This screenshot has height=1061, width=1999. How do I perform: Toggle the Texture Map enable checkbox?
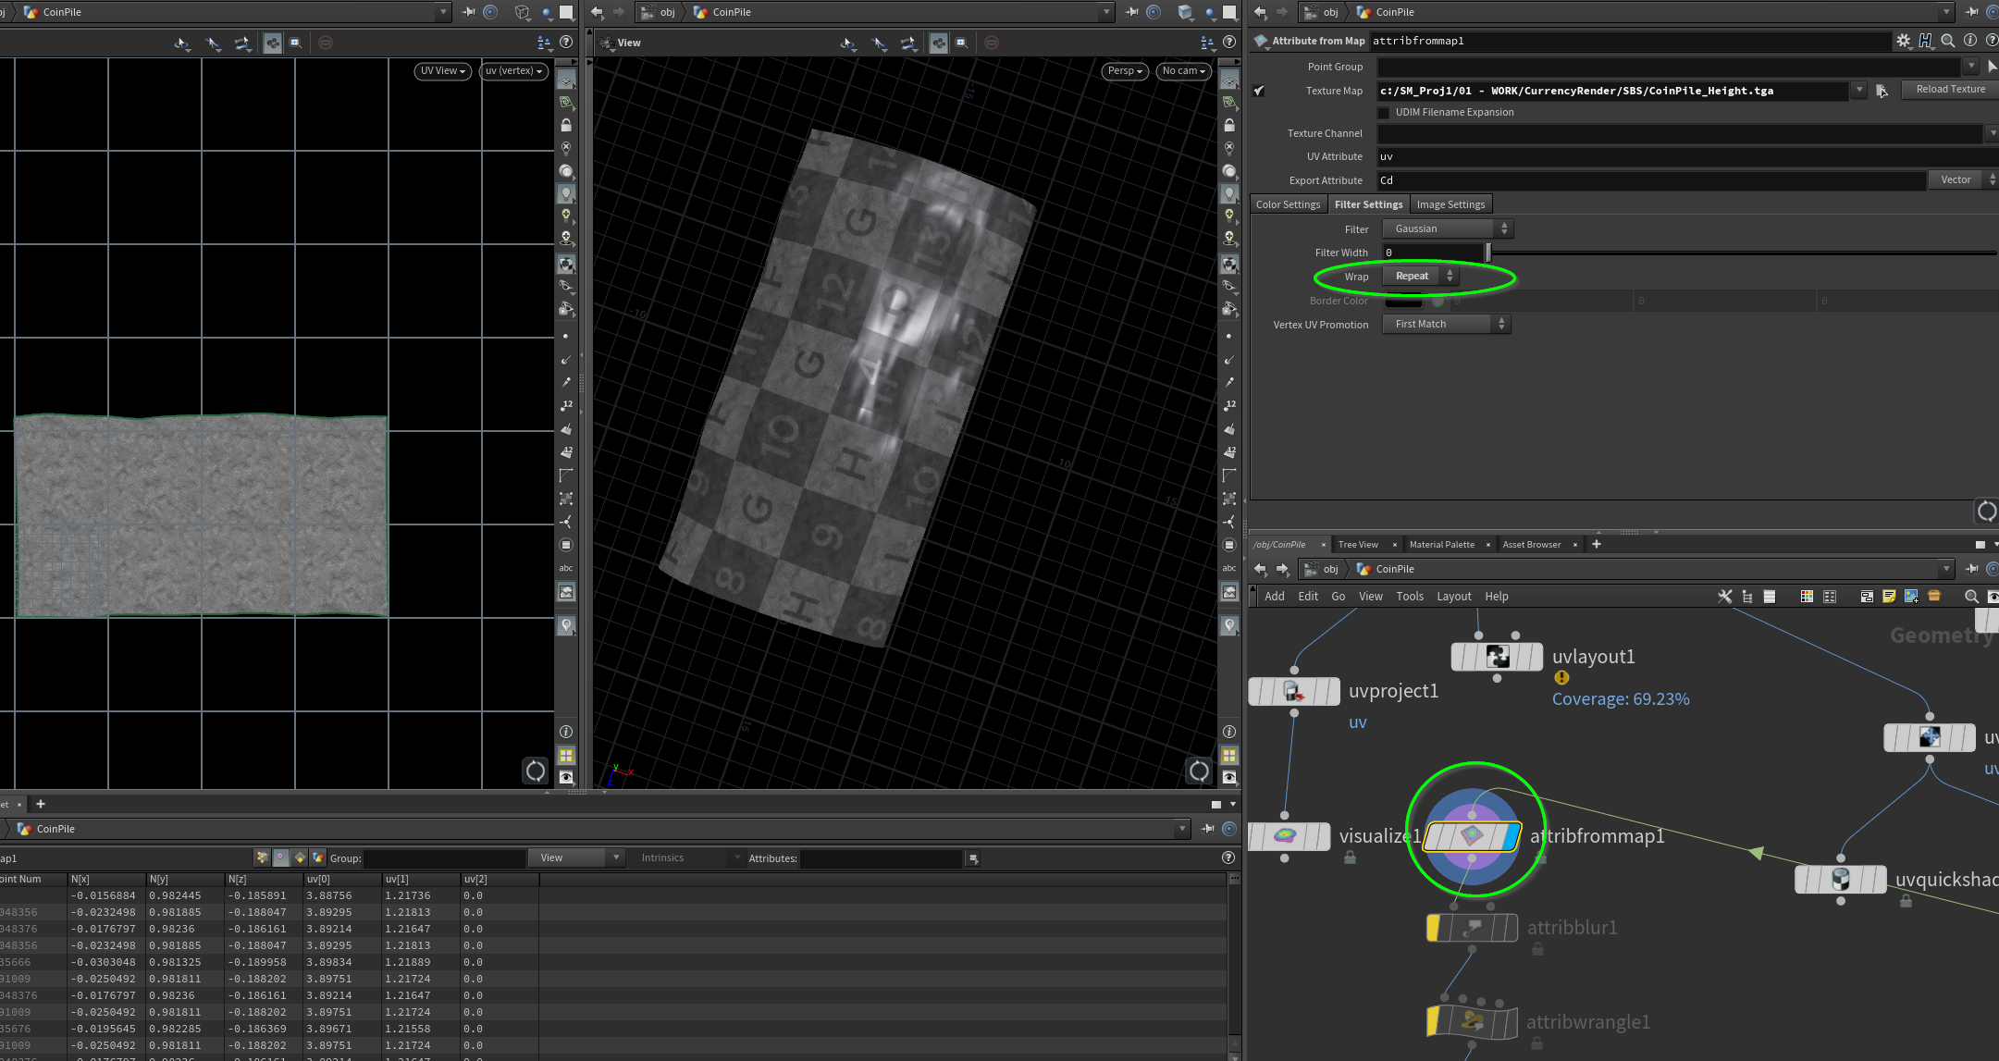click(1258, 91)
